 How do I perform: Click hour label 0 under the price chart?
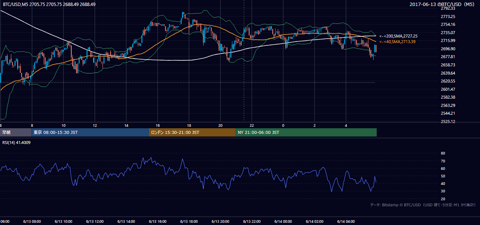283,125
